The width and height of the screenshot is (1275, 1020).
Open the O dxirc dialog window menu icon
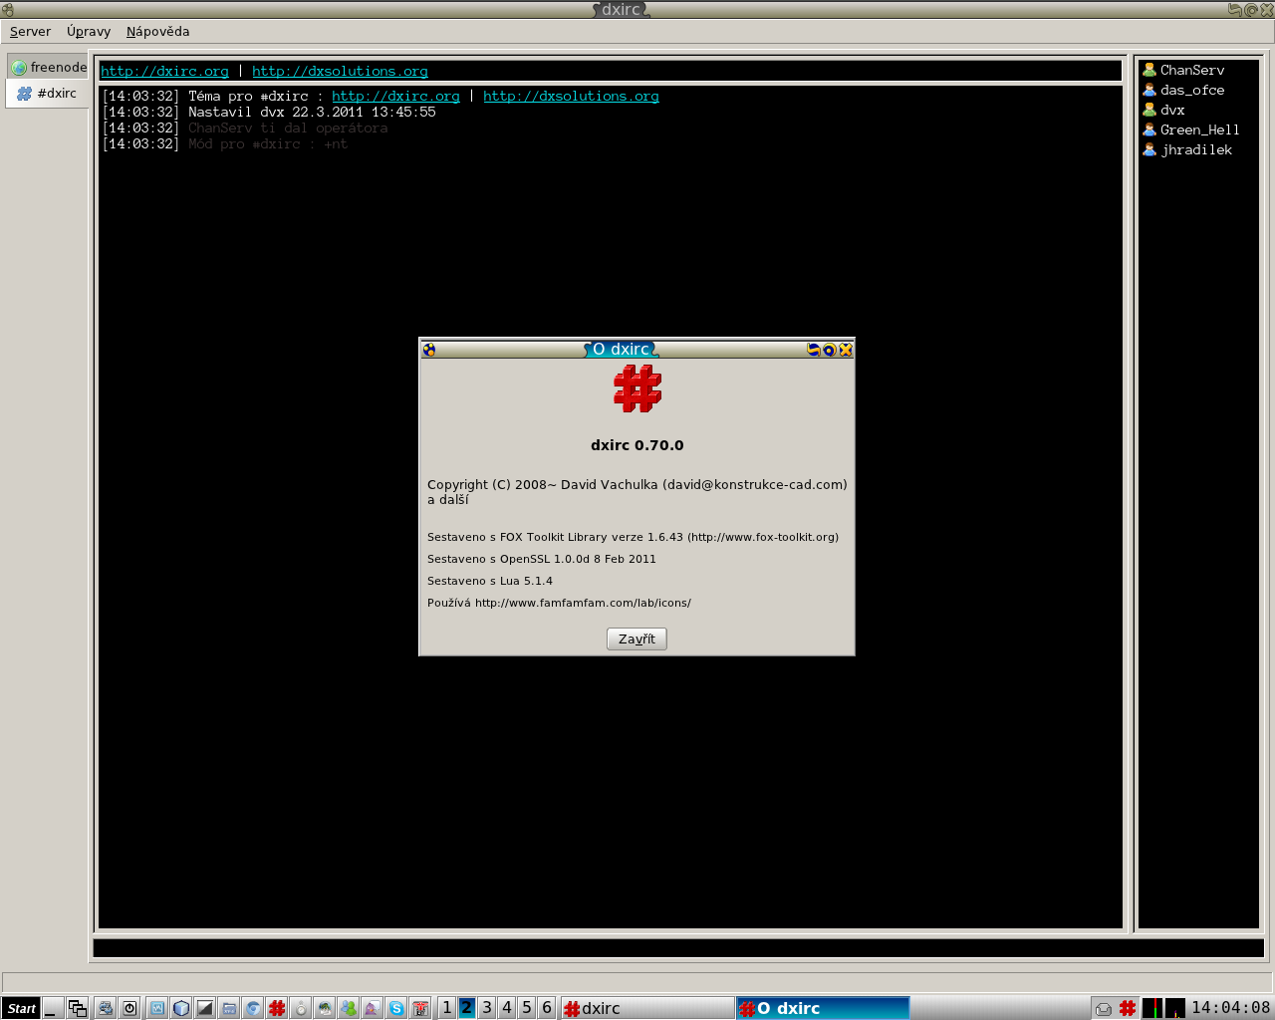tap(429, 350)
